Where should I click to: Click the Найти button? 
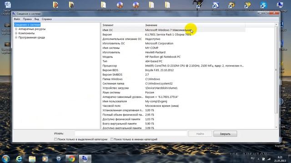pyautogui.click(x=200, y=134)
